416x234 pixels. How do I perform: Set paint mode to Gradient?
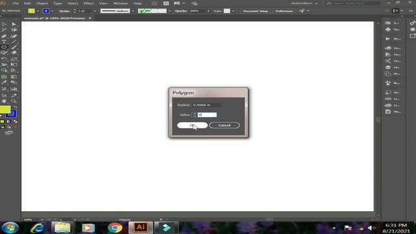click(8, 122)
